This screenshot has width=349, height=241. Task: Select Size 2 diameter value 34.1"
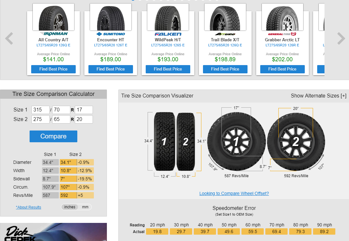(68, 162)
